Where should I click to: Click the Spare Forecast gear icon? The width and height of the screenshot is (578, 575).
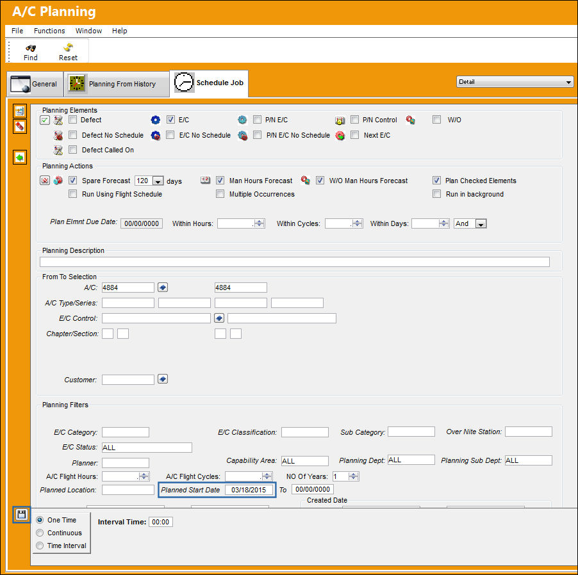(x=58, y=181)
